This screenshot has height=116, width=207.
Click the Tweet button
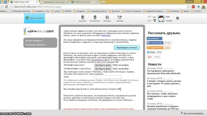(x=151, y=52)
